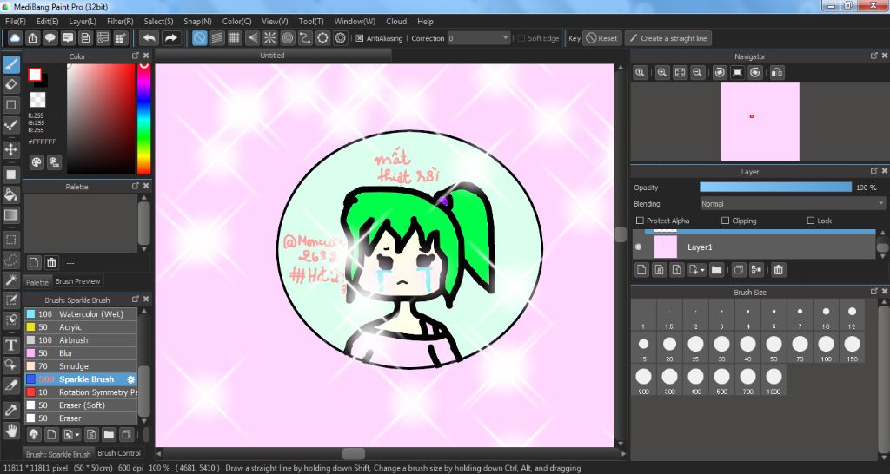Choose brush size 100
Image resolution: width=890 pixels, height=474 pixels.
click(x=826, y=347)
